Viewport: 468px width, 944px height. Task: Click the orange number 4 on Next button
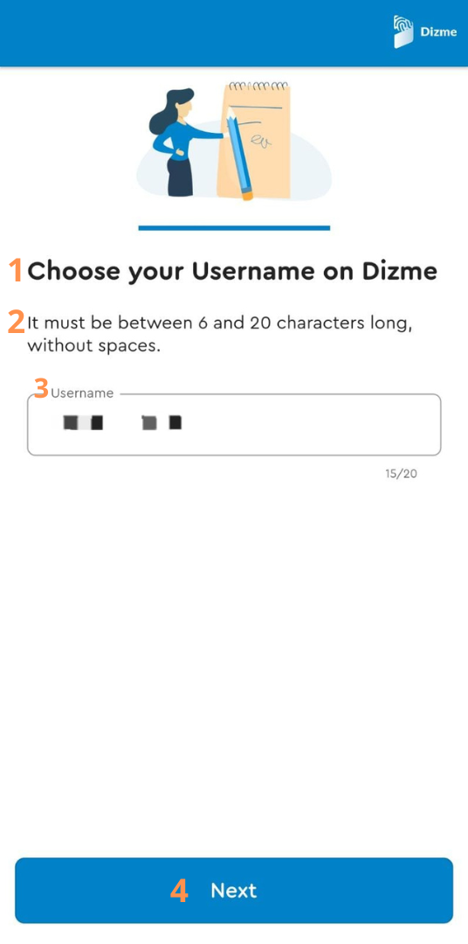coord(179,891)
